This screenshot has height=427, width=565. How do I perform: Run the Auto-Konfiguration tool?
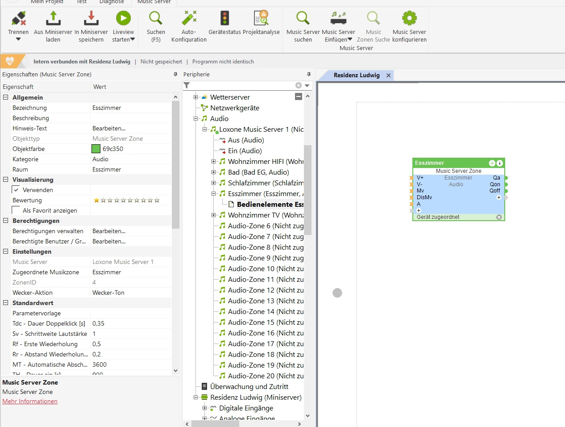coord(189,19)
